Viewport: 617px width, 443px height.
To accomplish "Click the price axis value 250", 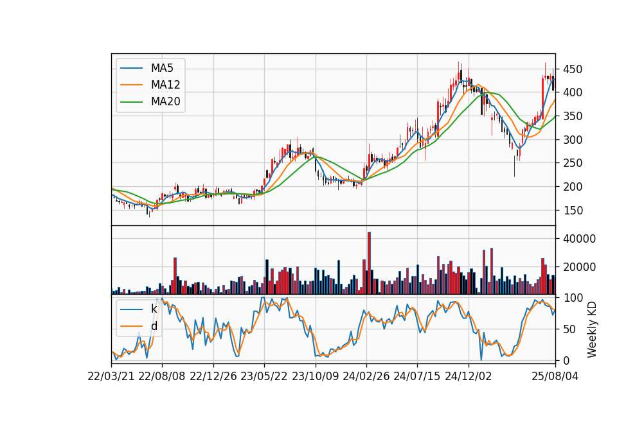I will tap(573, 163).
